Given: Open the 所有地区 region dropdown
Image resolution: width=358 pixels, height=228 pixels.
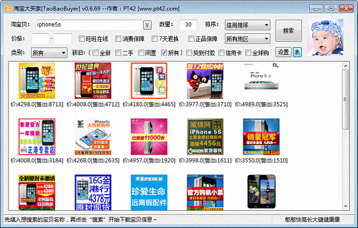Looking at the screenshot, I should [x=248, y=39].
